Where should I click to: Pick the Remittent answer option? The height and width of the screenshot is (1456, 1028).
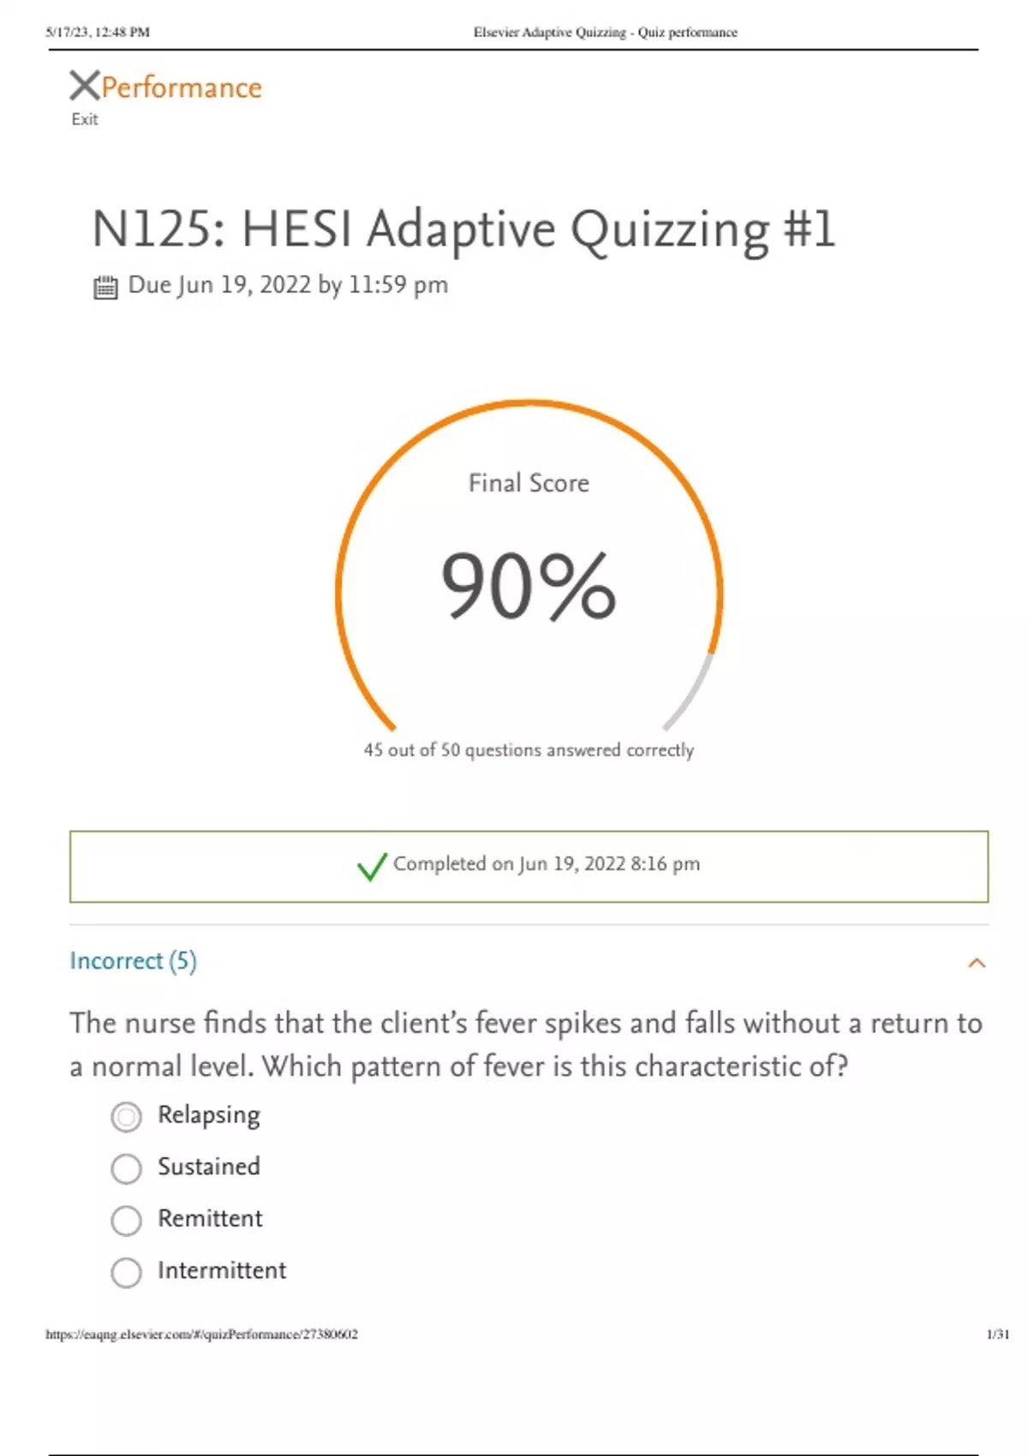point(126,1220)
